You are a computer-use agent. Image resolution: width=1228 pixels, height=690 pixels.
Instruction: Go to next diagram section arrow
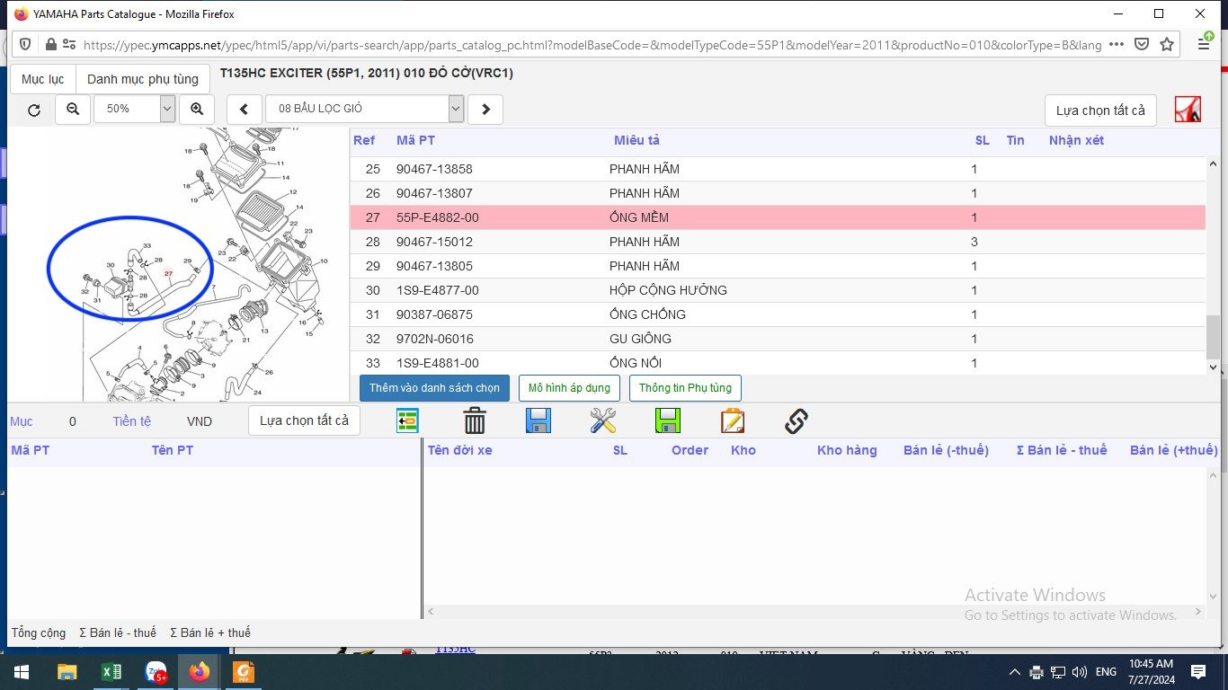[x=485, y=109]
